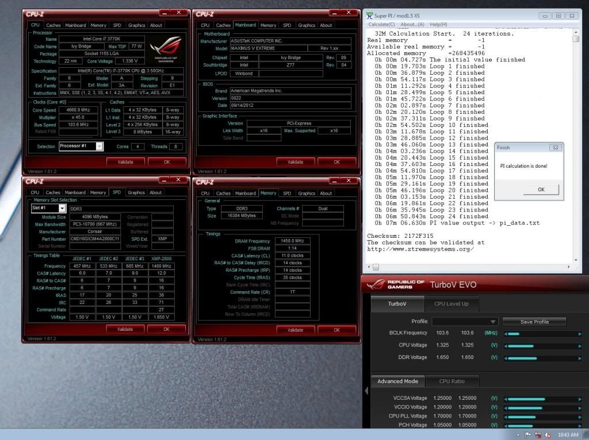Viewport: 589px width, 440px height.
Task: Increase VCCIO Voltage with right slider arrow
Action: point(580,408)
